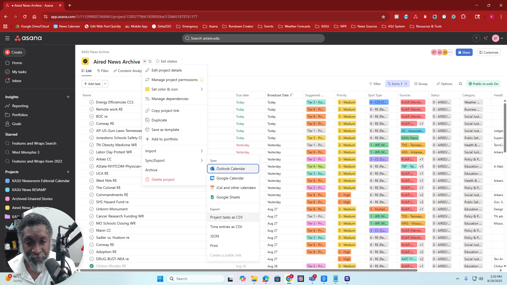Open the Customize panel button

pos(489,52)
